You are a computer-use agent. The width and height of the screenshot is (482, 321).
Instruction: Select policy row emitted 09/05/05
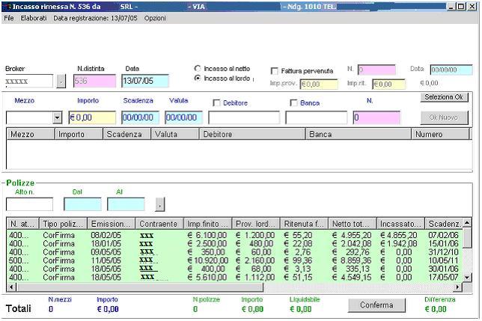coord(234,252)
